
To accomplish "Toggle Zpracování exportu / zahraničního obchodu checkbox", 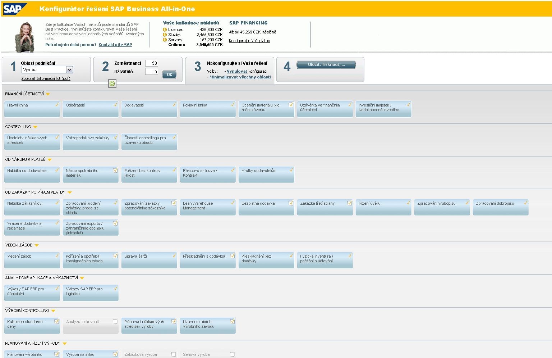I will pos(115,223).
